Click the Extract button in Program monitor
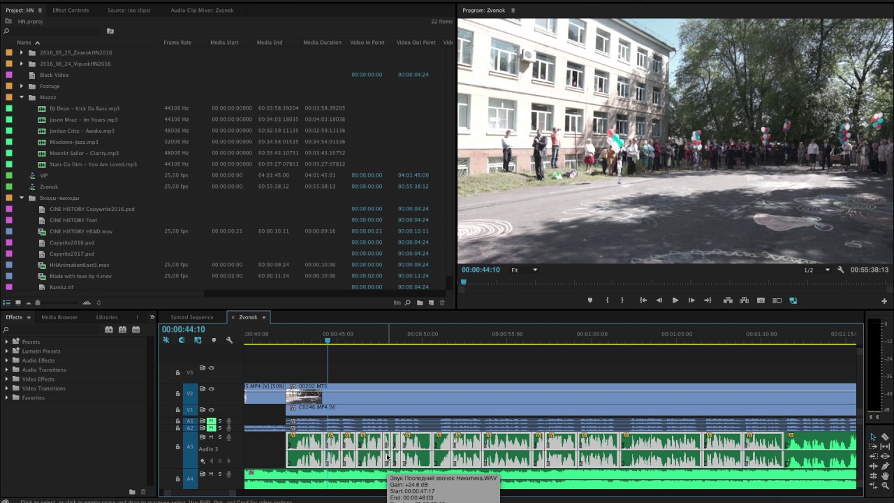This screenshot has height=503, width=894. click(744, 300)
